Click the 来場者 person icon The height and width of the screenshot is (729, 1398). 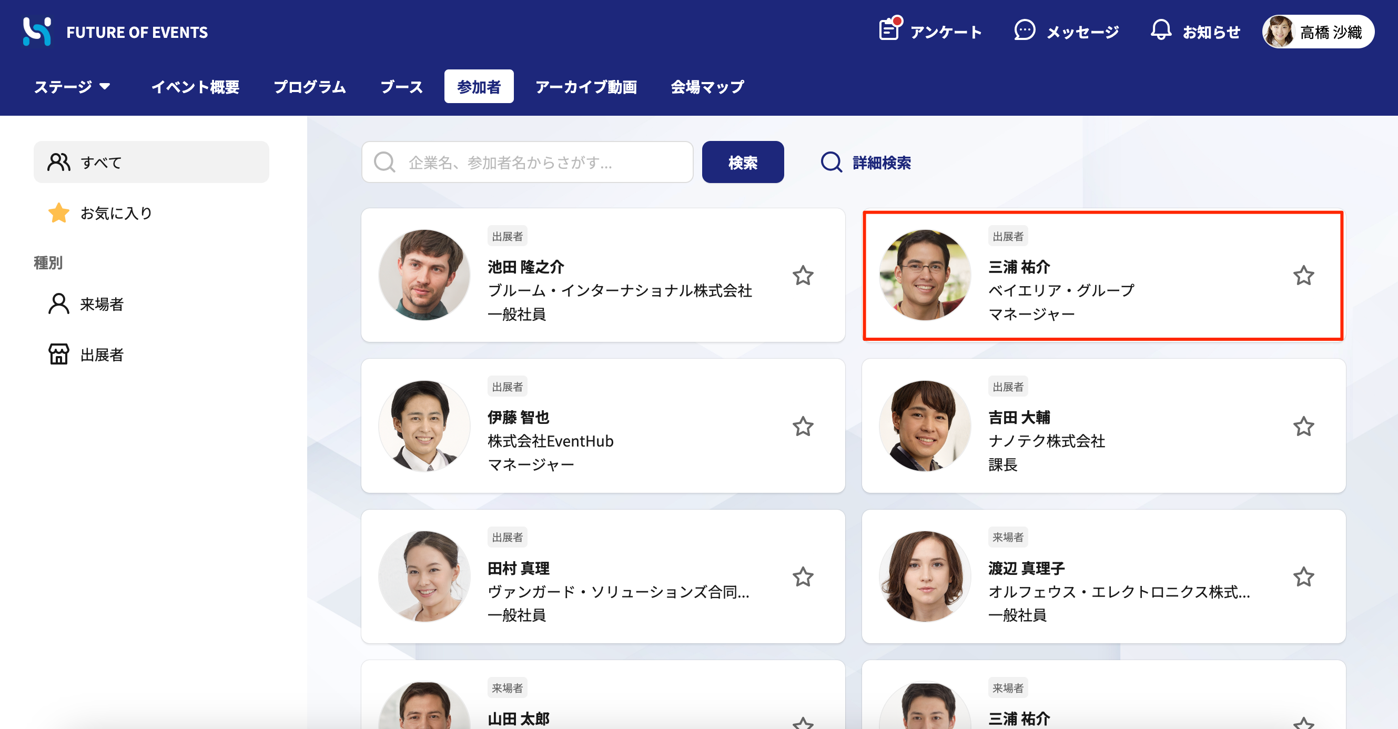(x=58, y=303)
